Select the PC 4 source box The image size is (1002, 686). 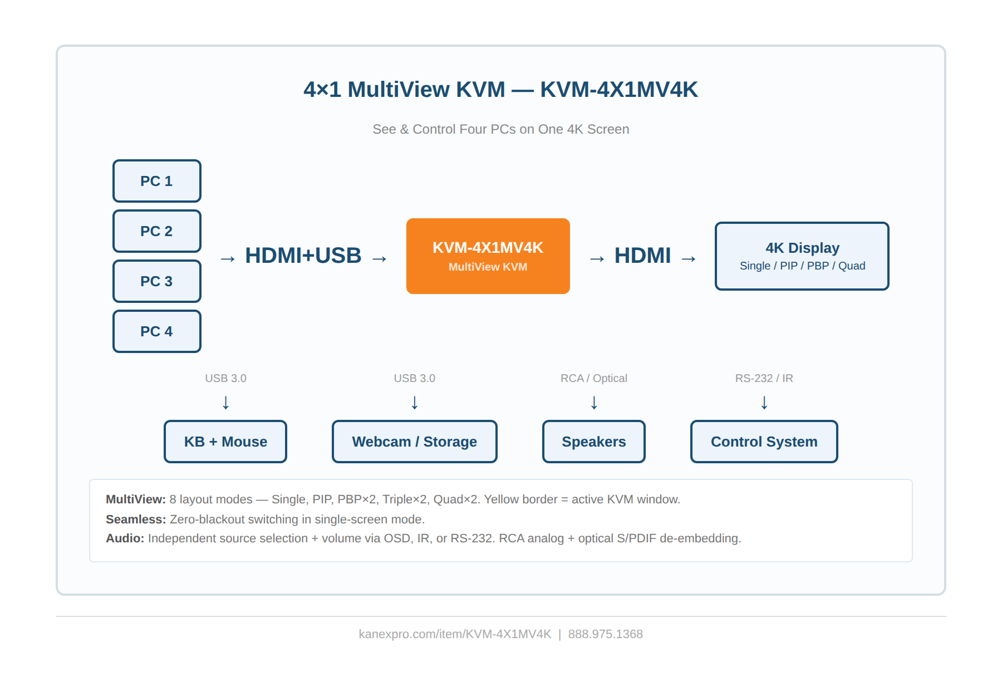(157, 331)
